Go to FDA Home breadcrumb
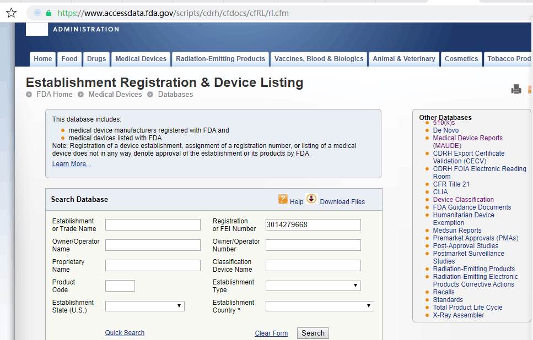Screen dimensions: 533x340 click(54, 95)
